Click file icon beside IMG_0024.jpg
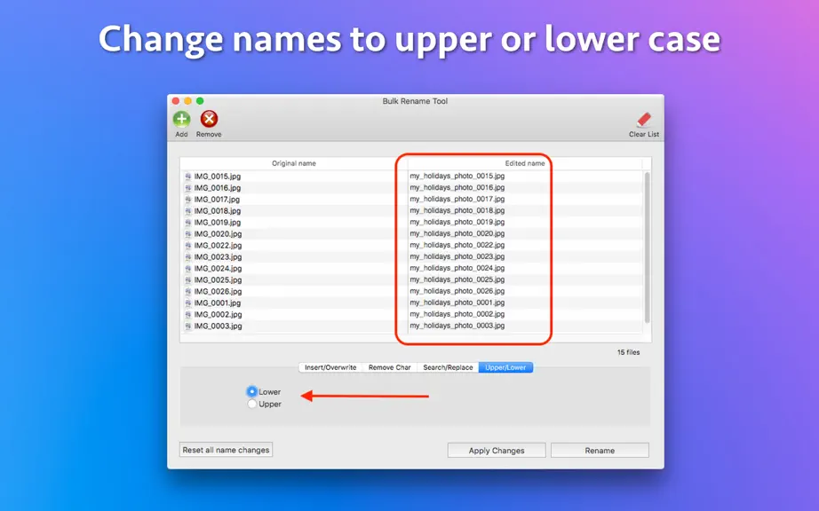Viewport: 819px width, 511px height. [x=188, y=269]
